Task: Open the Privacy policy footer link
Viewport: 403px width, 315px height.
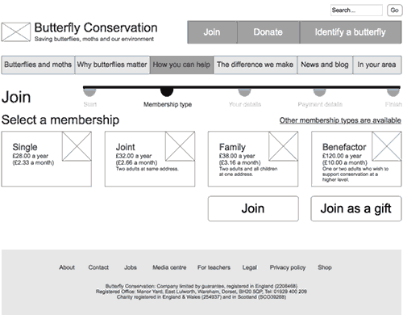Action: coord(288,267)
